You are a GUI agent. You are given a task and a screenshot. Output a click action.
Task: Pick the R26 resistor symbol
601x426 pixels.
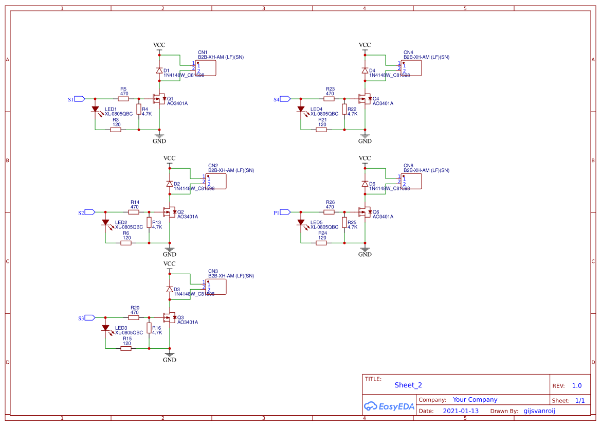[329, 212]
